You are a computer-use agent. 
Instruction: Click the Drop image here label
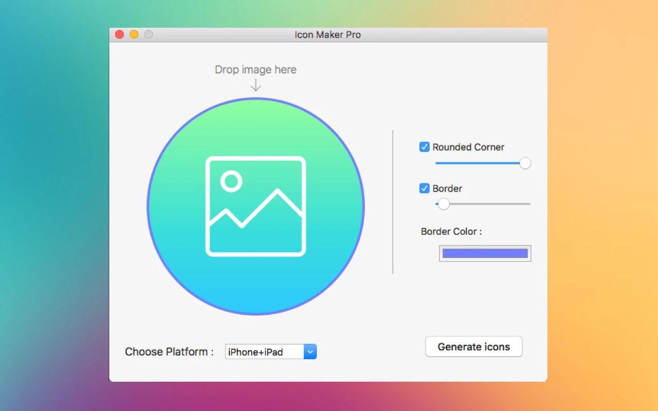[255, 69]
